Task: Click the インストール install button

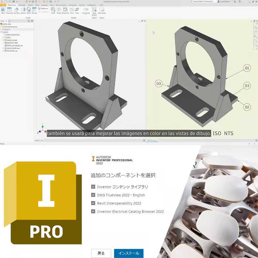Action: [x=128, y=253]
